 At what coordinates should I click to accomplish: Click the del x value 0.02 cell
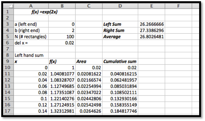click(62, 43)
